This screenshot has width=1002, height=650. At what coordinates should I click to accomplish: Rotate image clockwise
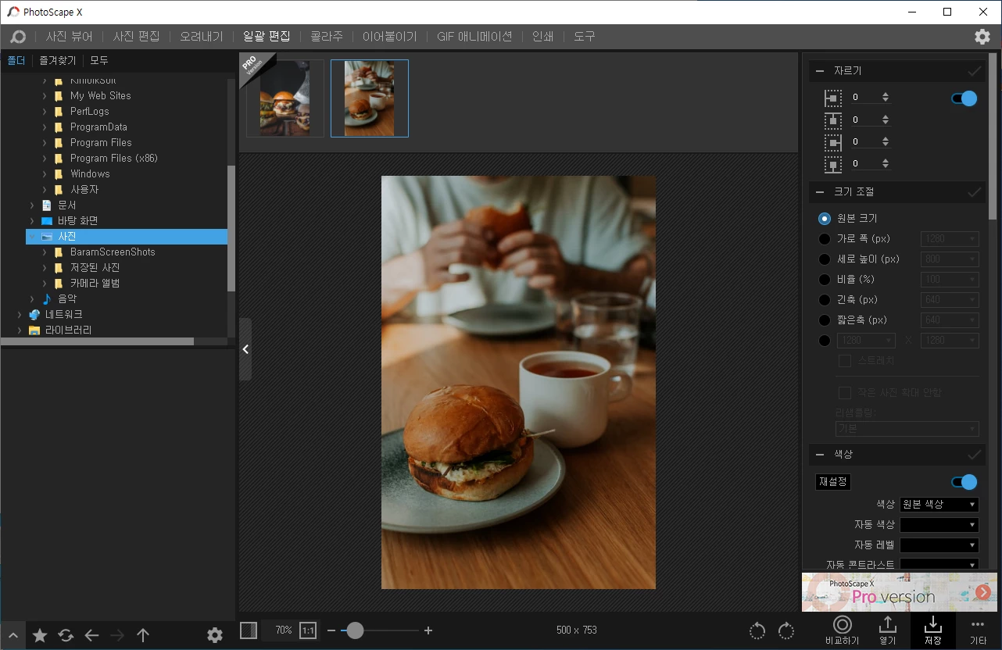tap(786, 630)
